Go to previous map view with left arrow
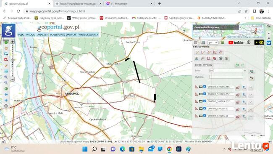Viewport: 273px width, 154px height. (x=6, y=94)
